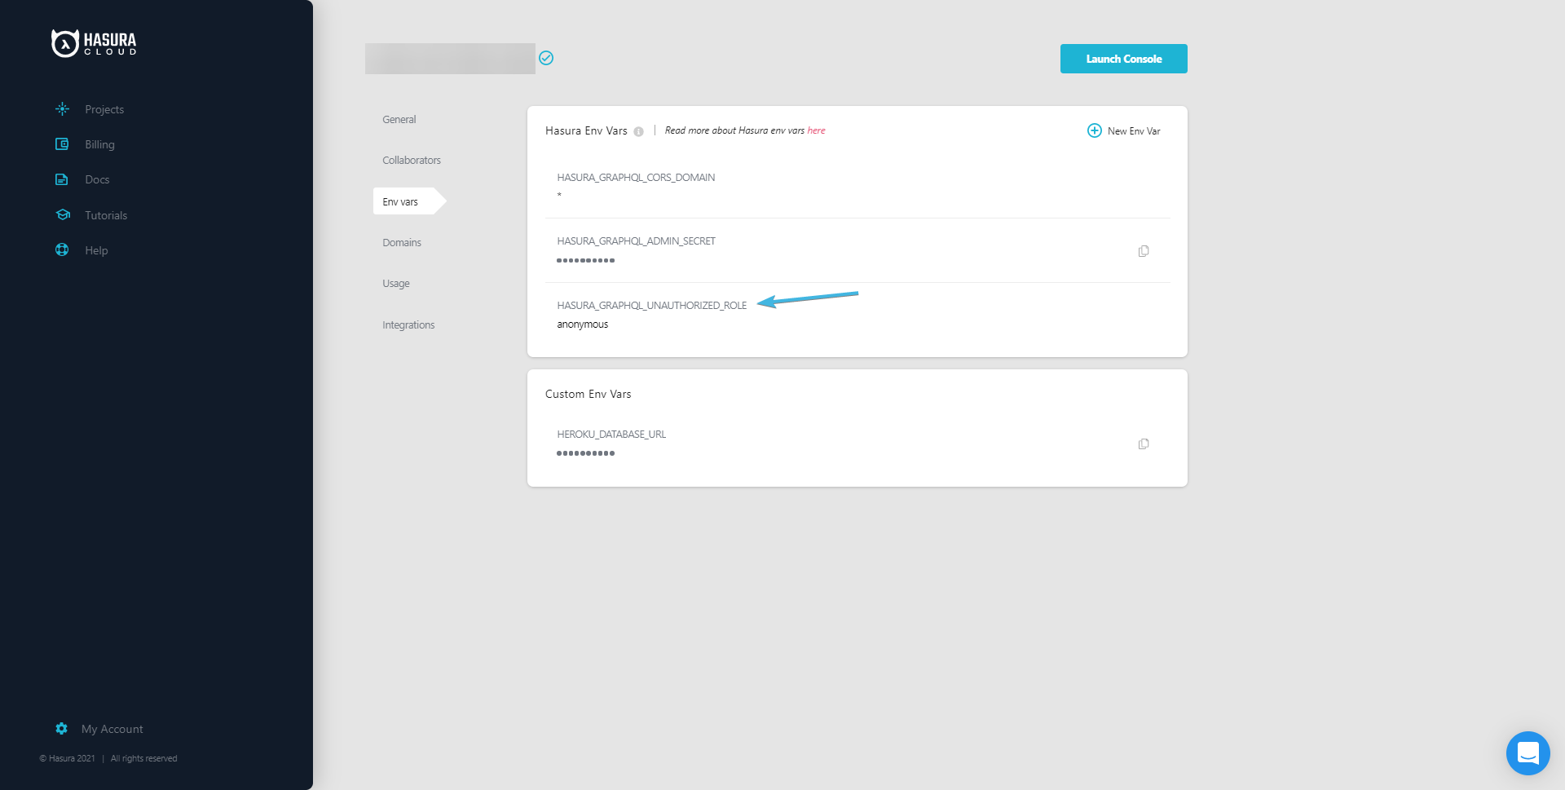
Task: Select the Env vars tab
Action: (409, 201)
